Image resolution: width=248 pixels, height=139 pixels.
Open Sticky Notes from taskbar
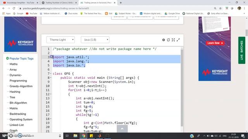point(91,136)
